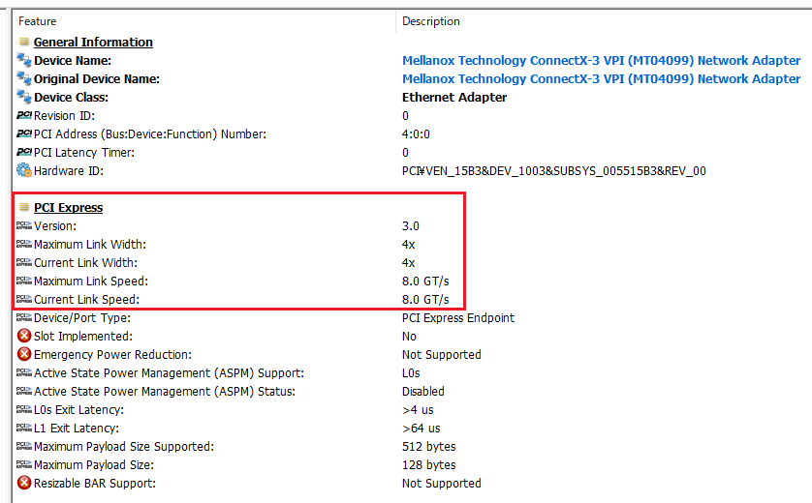Select the Device/Port Type label
Screen dimensions: 812x503
tap(81, 318)
